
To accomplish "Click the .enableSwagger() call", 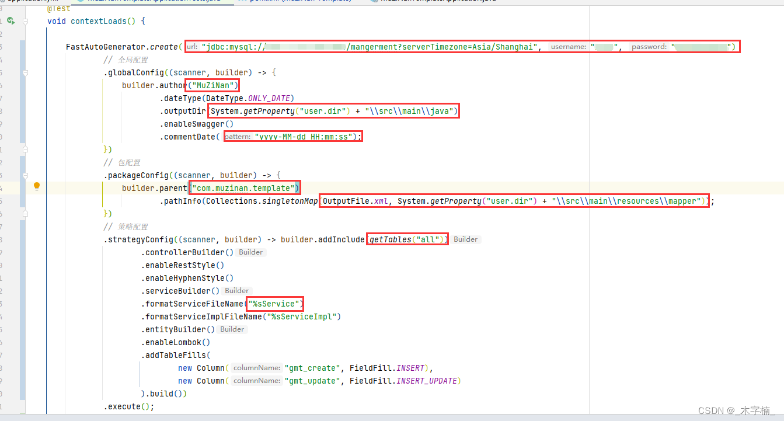I will pyautogui.click(x=197, y=124).
